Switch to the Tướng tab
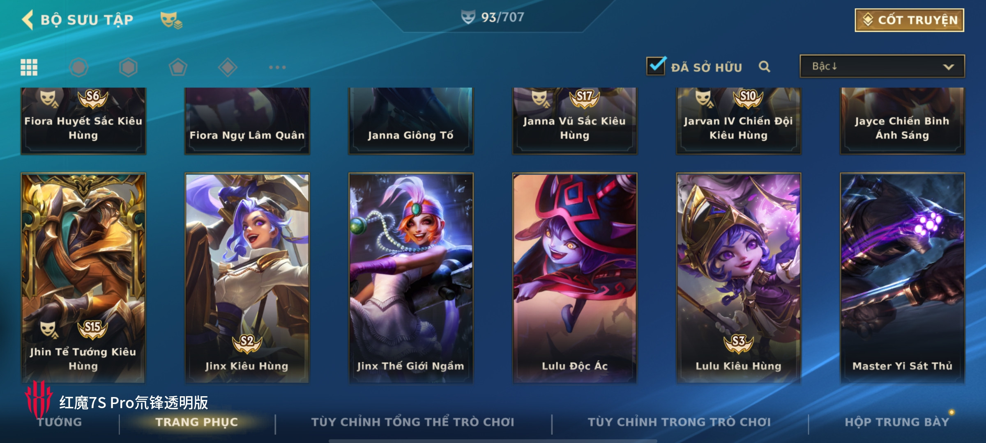 click(60, 422)
